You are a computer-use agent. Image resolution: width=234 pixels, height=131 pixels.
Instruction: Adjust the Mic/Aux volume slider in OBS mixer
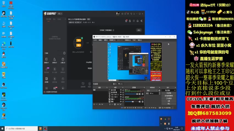click(x=132, y=94)
